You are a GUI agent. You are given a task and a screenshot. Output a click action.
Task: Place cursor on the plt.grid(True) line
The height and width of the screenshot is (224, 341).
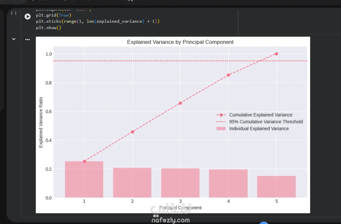pyautogui.click(x=54, y=15)
